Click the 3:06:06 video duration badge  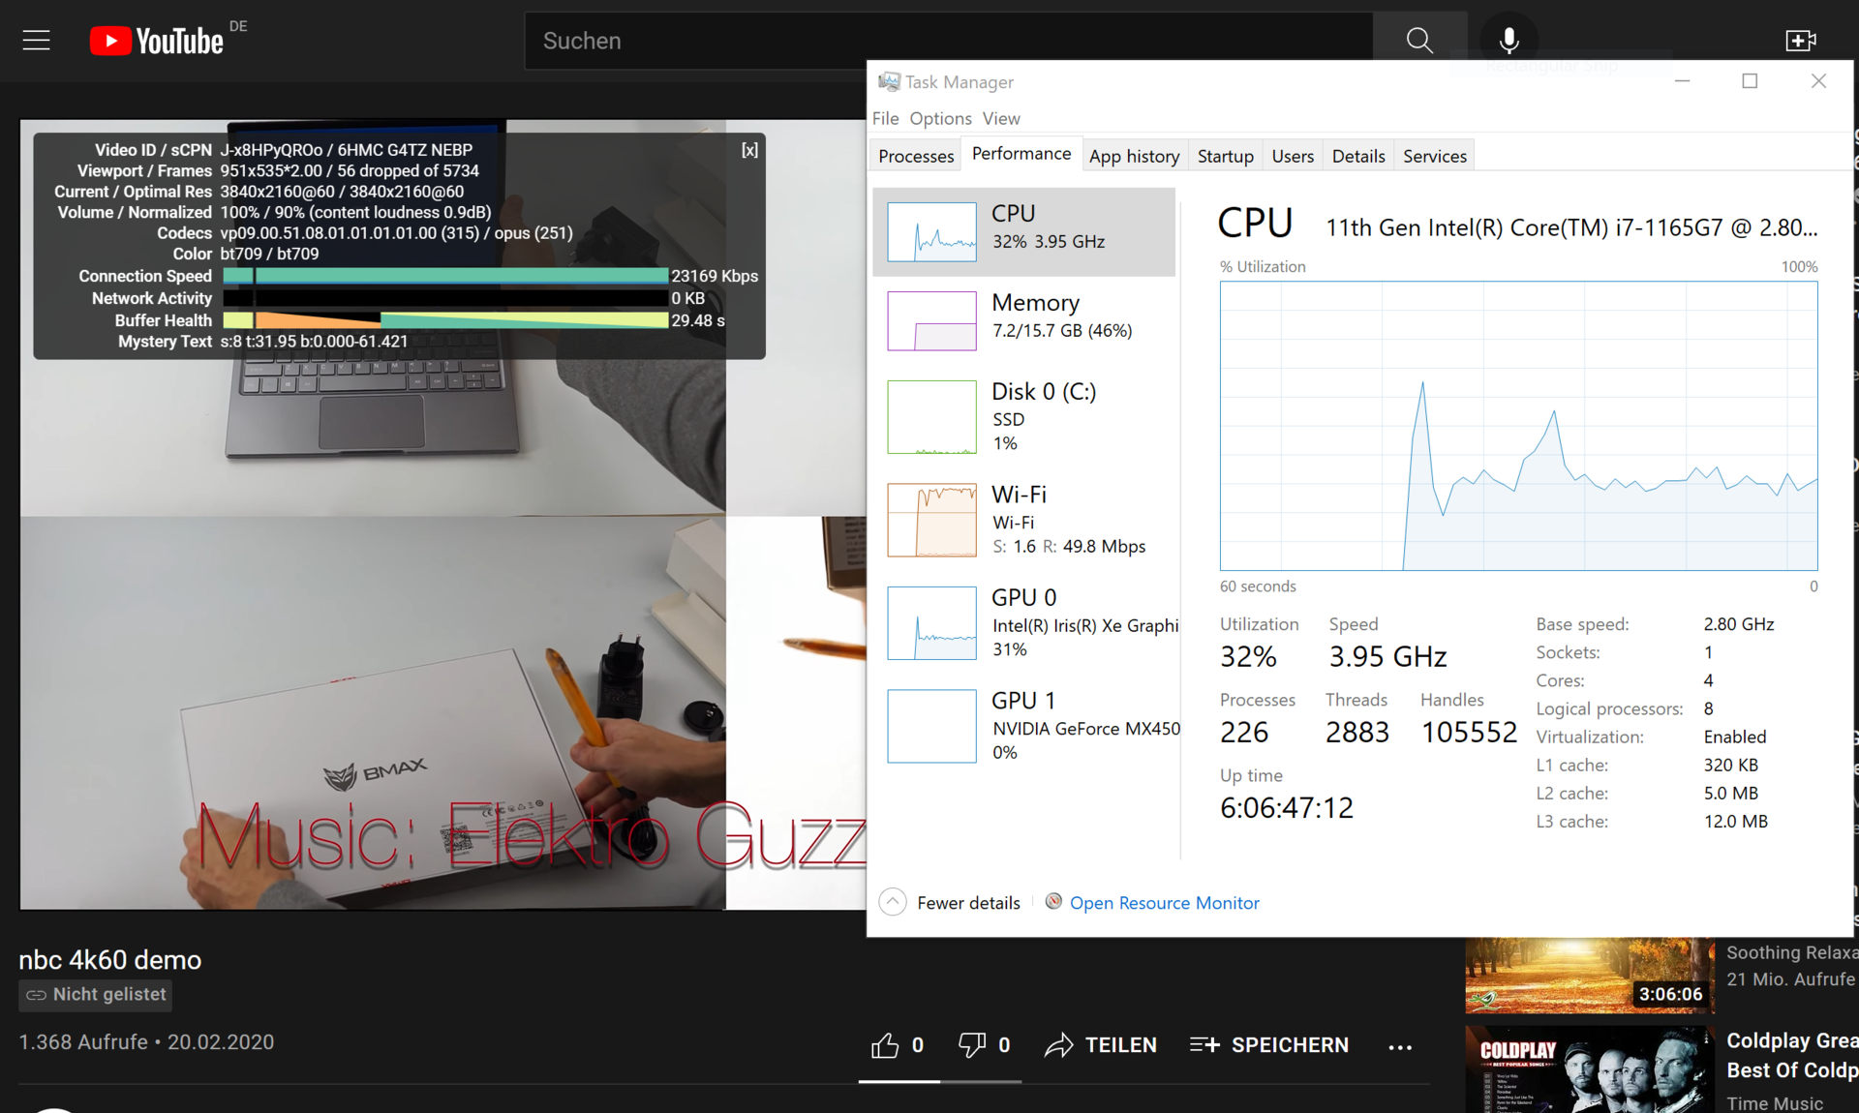pyautogui.click(x=1670, y=994)
